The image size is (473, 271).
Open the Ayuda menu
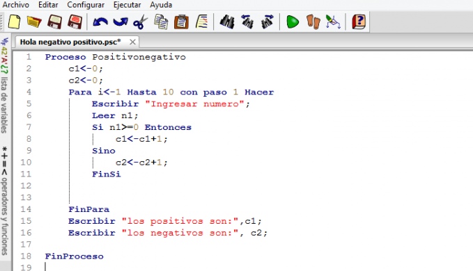[x=161, y=5]
